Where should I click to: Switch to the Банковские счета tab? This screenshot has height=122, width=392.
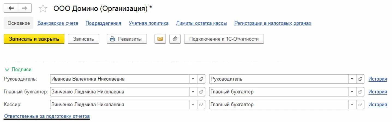(x=58, y=23)
